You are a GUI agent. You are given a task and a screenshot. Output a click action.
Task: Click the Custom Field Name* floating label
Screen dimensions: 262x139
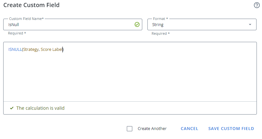(x=26, y=19)
